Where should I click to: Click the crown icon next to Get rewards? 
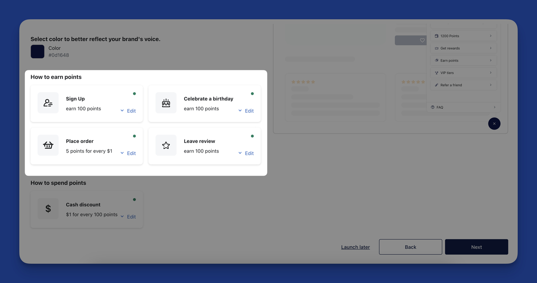436,48
